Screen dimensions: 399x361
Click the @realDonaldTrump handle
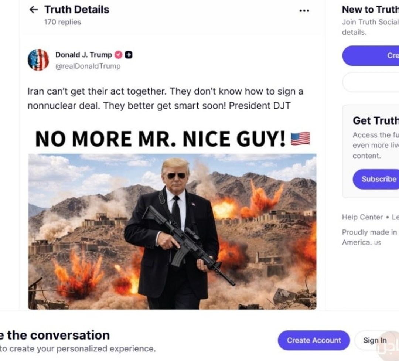(88, 66)
